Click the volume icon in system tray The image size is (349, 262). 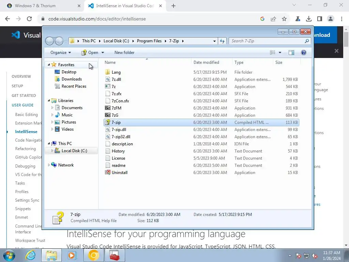pyautogui.click(x=315, y=256)
